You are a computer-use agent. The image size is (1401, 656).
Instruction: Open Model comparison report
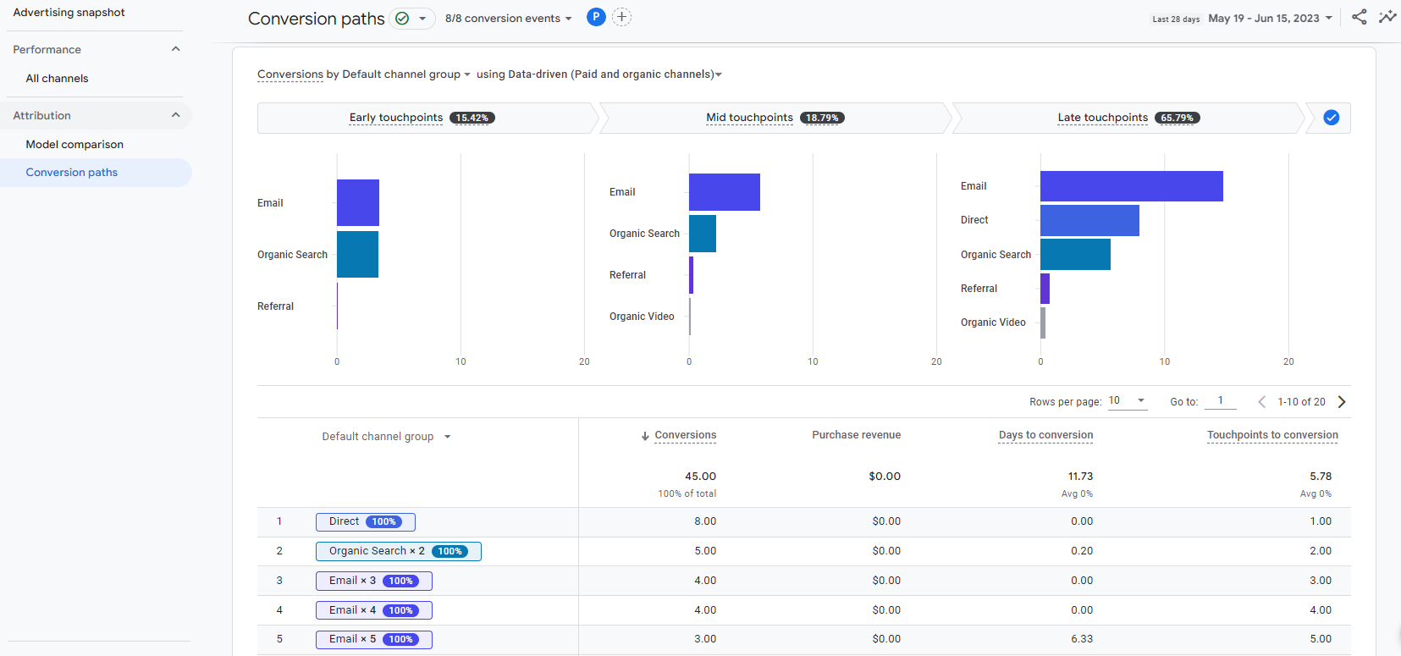(x=74, y=145)
